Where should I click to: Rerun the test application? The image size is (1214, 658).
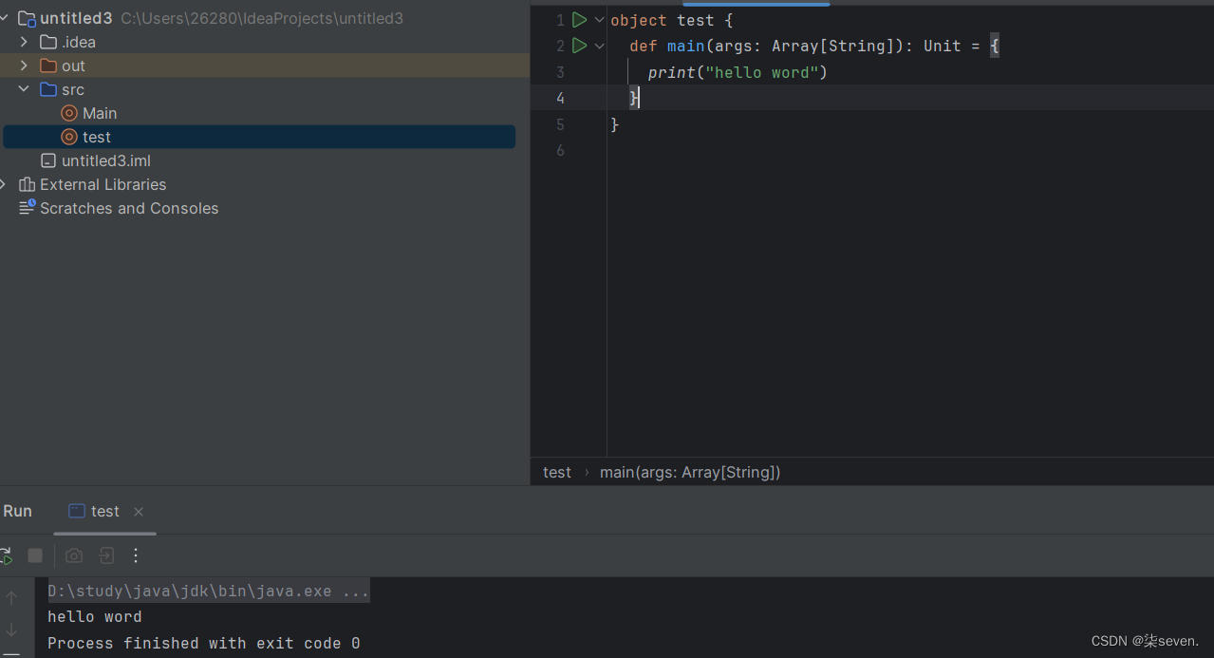point(6,555)
